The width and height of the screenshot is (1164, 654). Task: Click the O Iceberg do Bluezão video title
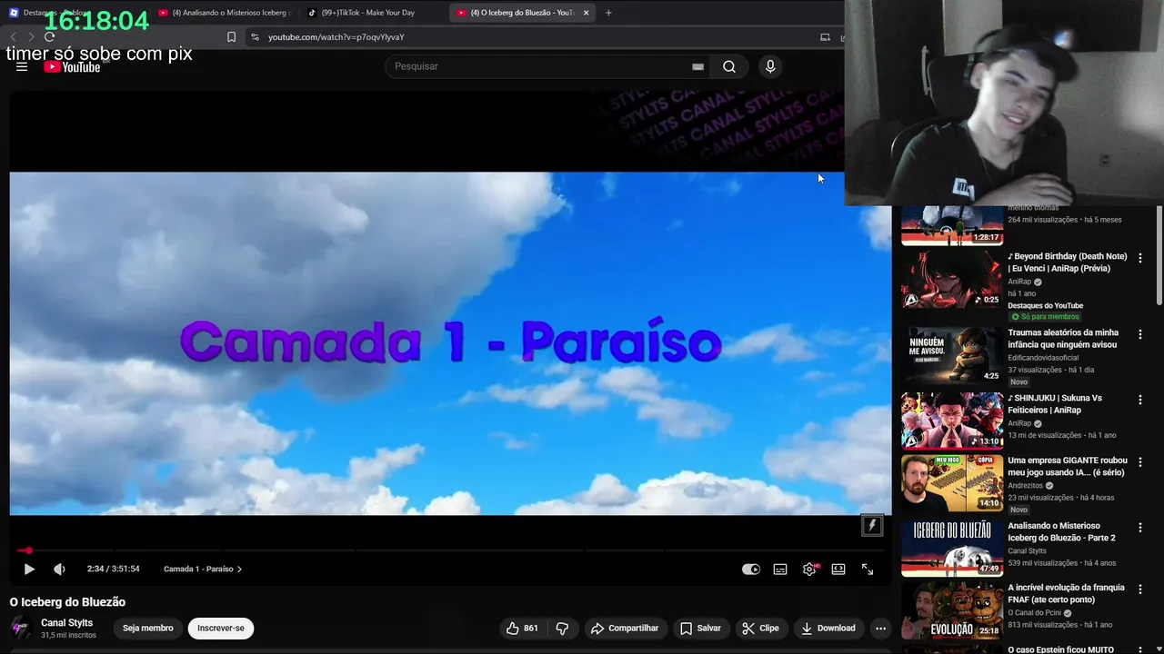(x=67, y=602)
